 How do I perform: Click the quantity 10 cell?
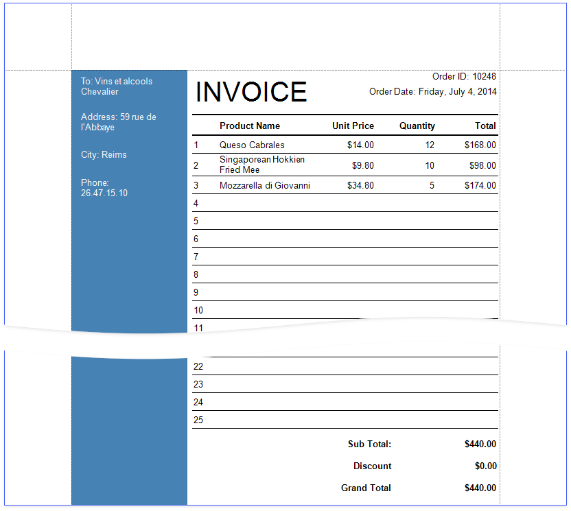pyautogui.click(x=430, y=165)
